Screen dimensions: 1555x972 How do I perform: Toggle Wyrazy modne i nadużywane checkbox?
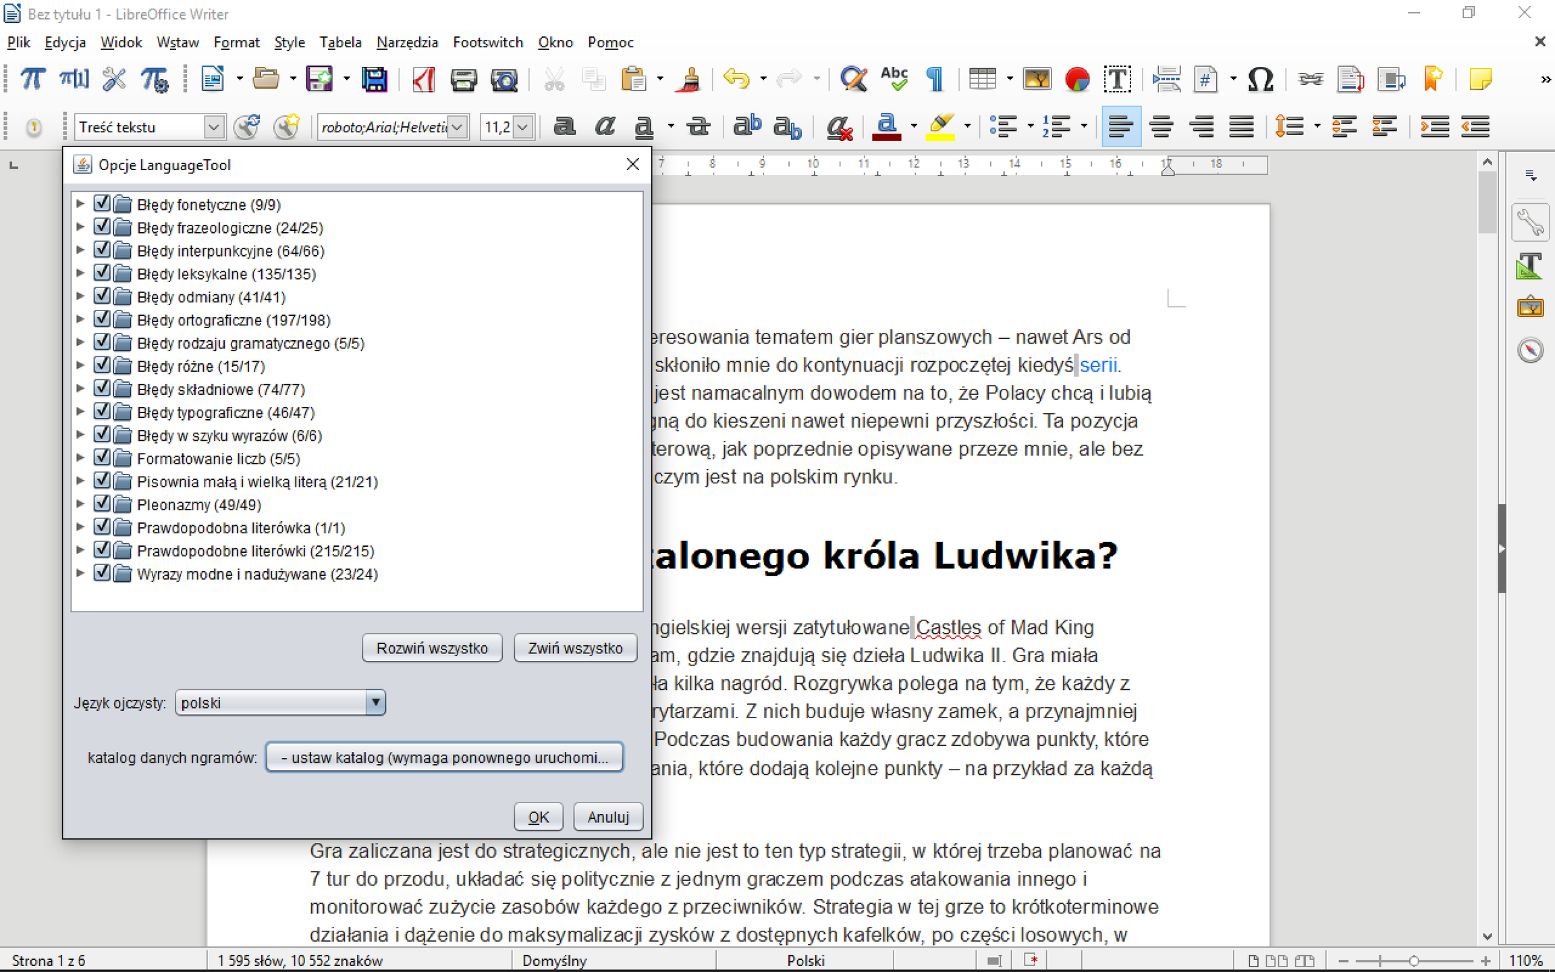102,572
